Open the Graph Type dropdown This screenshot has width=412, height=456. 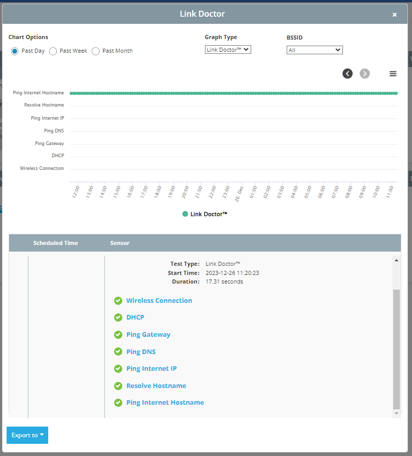click(228, 50)
